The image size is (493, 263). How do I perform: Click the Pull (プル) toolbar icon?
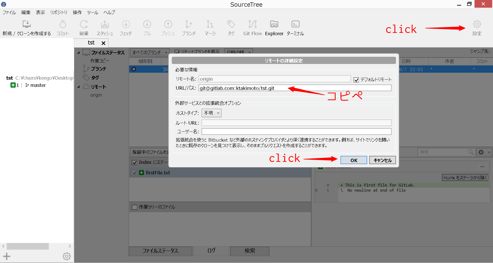point(147,24)
